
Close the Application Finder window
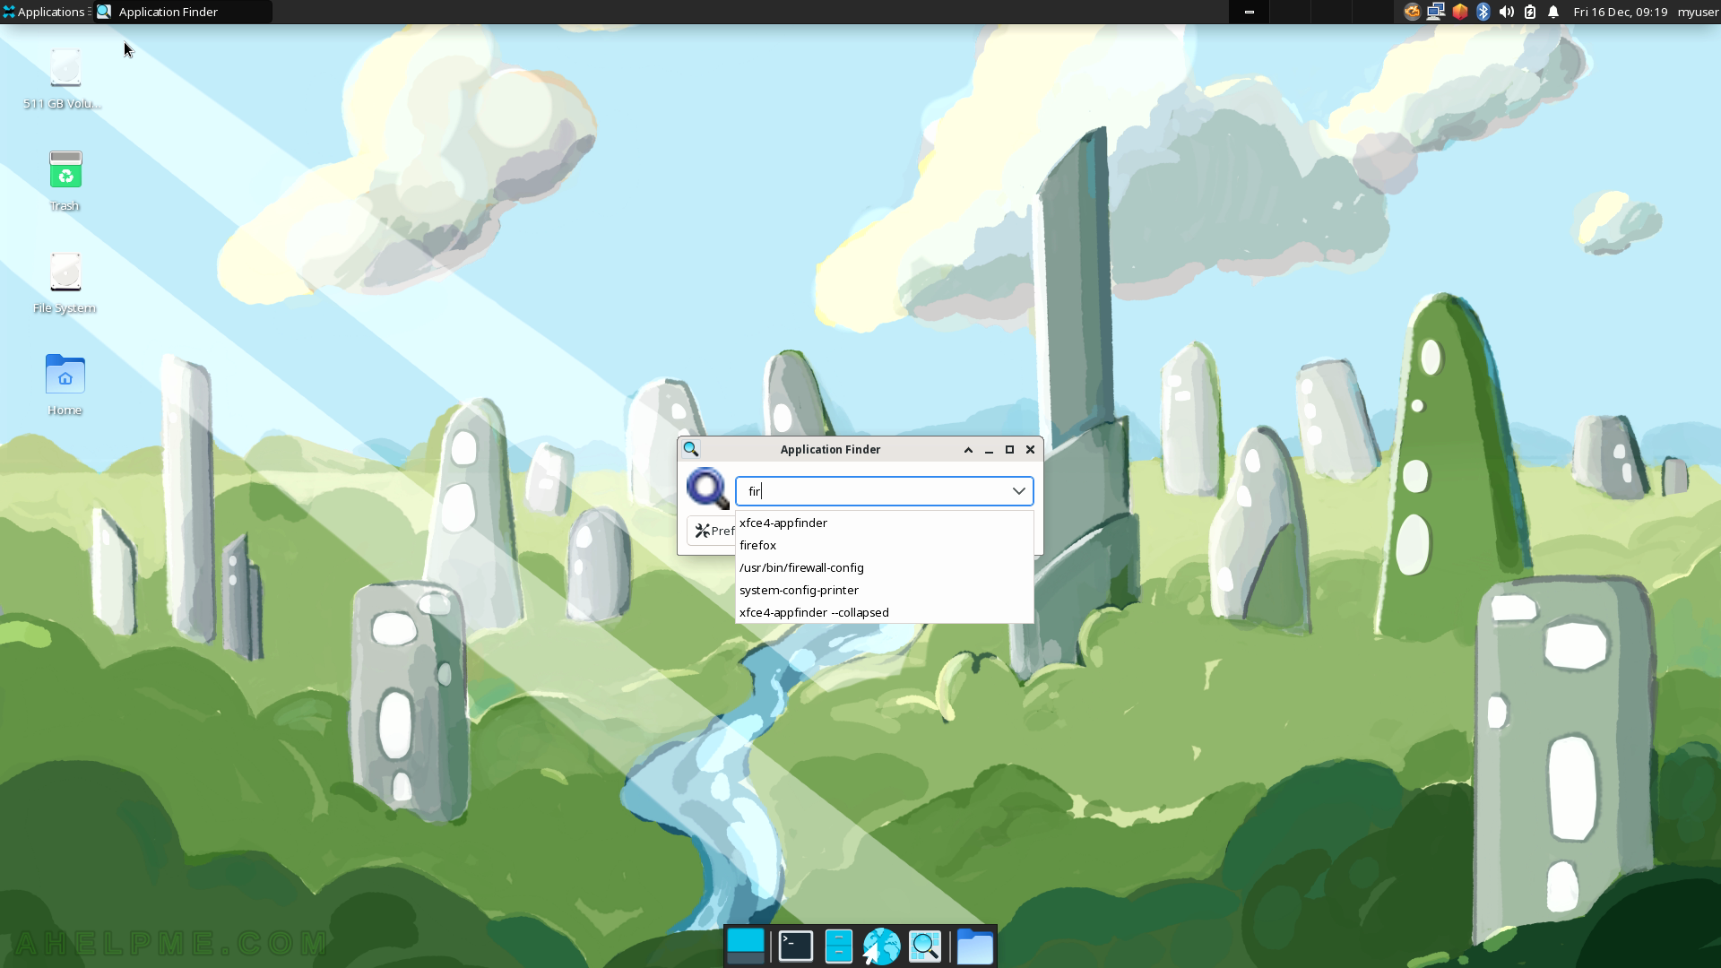click(1030, 450)
